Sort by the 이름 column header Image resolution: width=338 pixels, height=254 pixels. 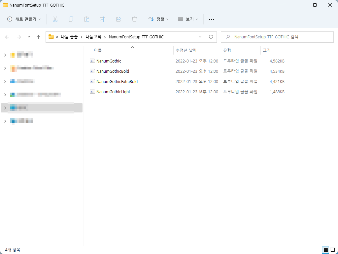[98, 50]
